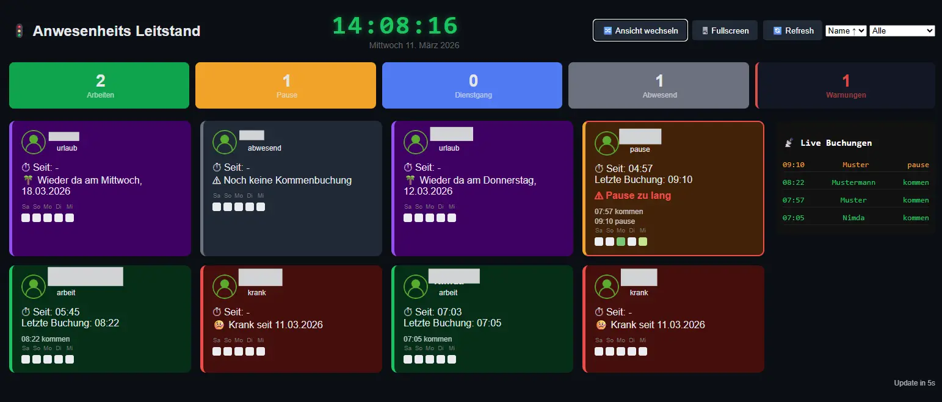
Task: Click the clock icon next to Seit: 05:45
Action: [26, 312]
